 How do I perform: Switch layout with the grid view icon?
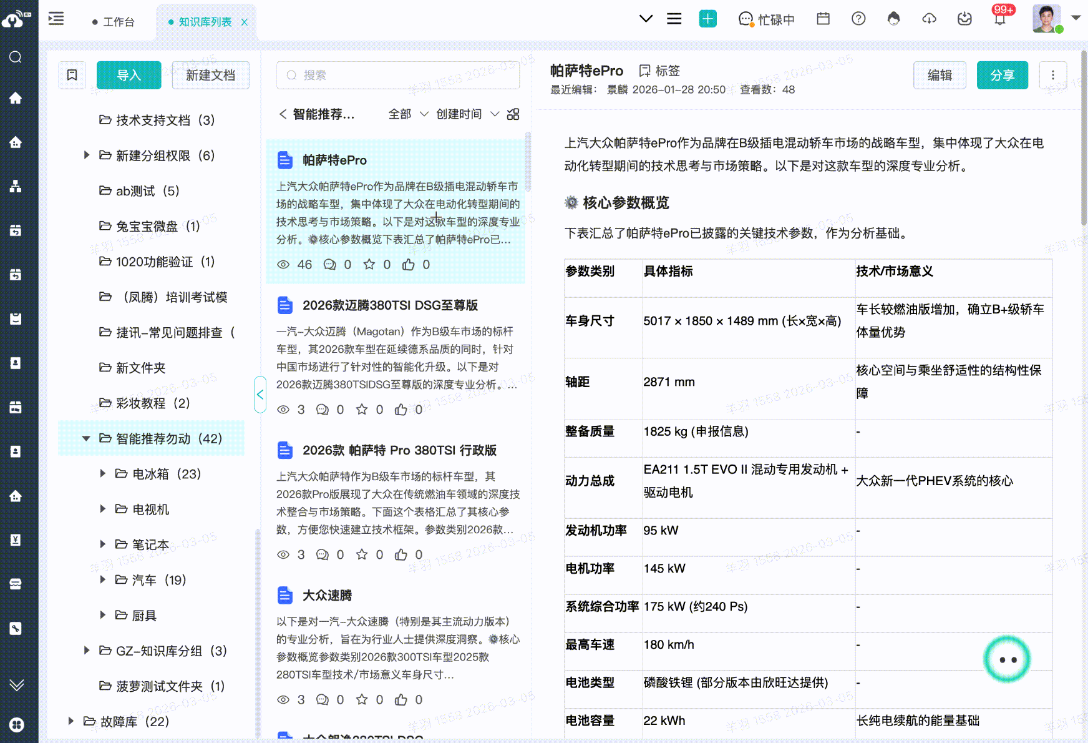[513, 114]
